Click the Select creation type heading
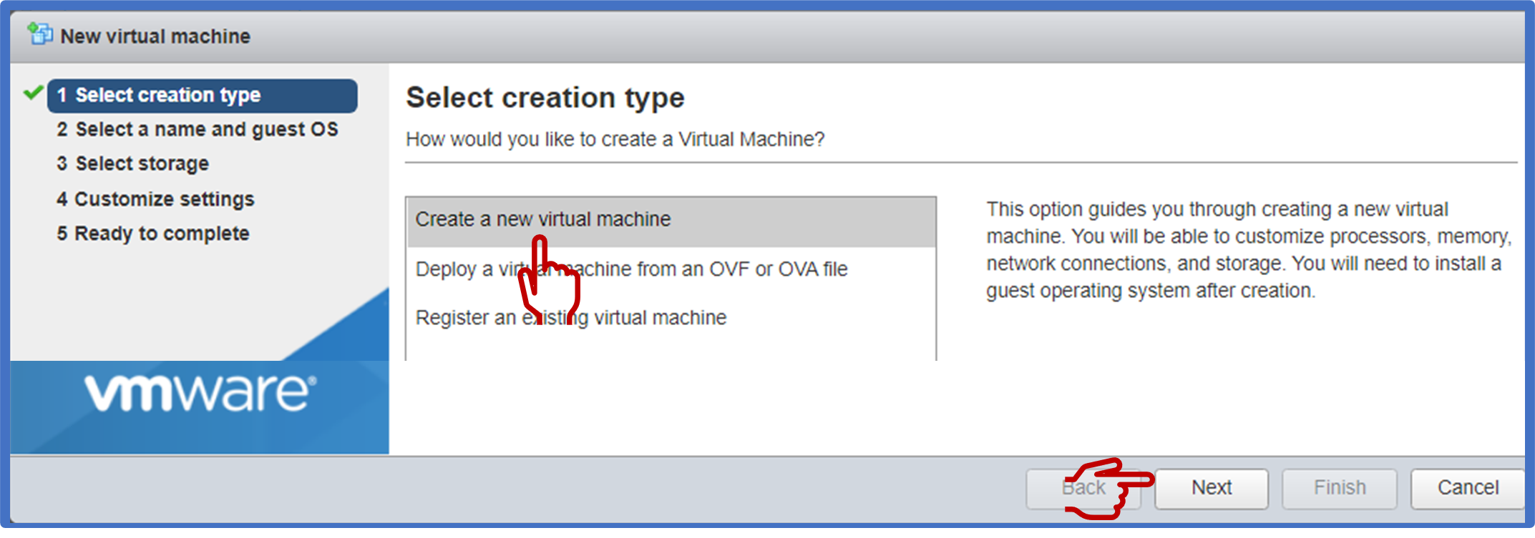The image size is (1535, 538). (545, 98)
